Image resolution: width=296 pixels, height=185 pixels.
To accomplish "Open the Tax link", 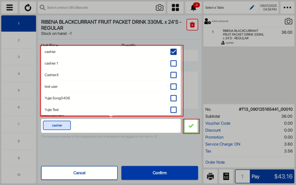I will 208,151.
